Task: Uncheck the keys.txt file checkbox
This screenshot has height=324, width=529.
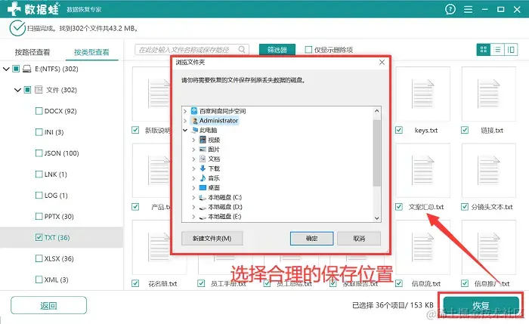Action: coord(399,130)
